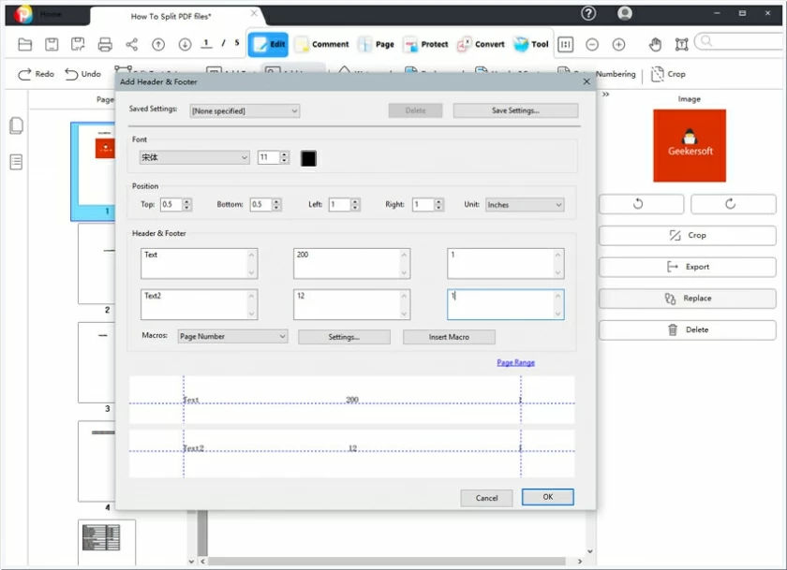Open the Saved Settings dropdown
Screen dimensions: 787x570
click(245, 110)
